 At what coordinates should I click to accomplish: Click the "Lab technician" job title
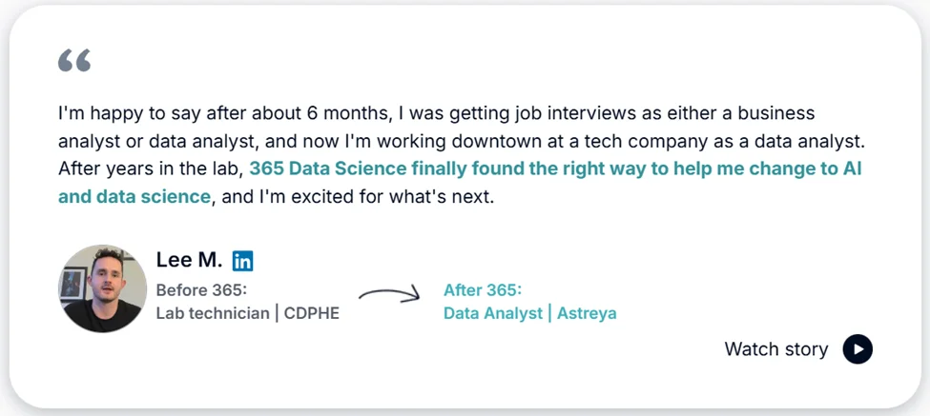[x=213, y=313]
